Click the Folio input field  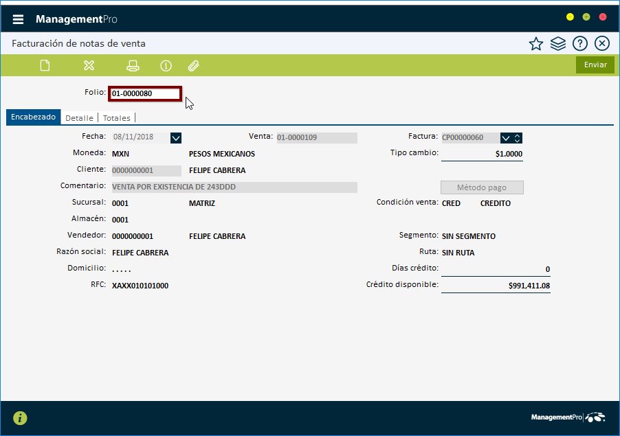[x=145, y=93]
